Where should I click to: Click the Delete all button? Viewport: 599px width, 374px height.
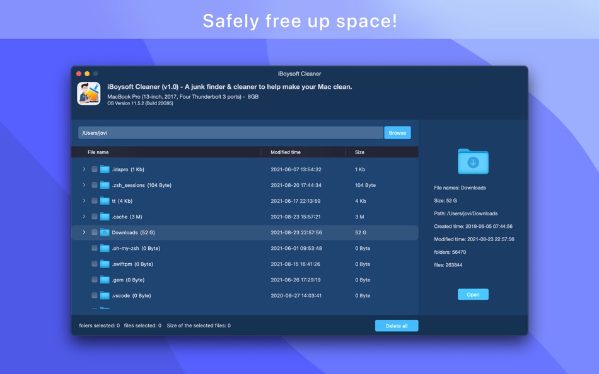[x=397, y=326]
